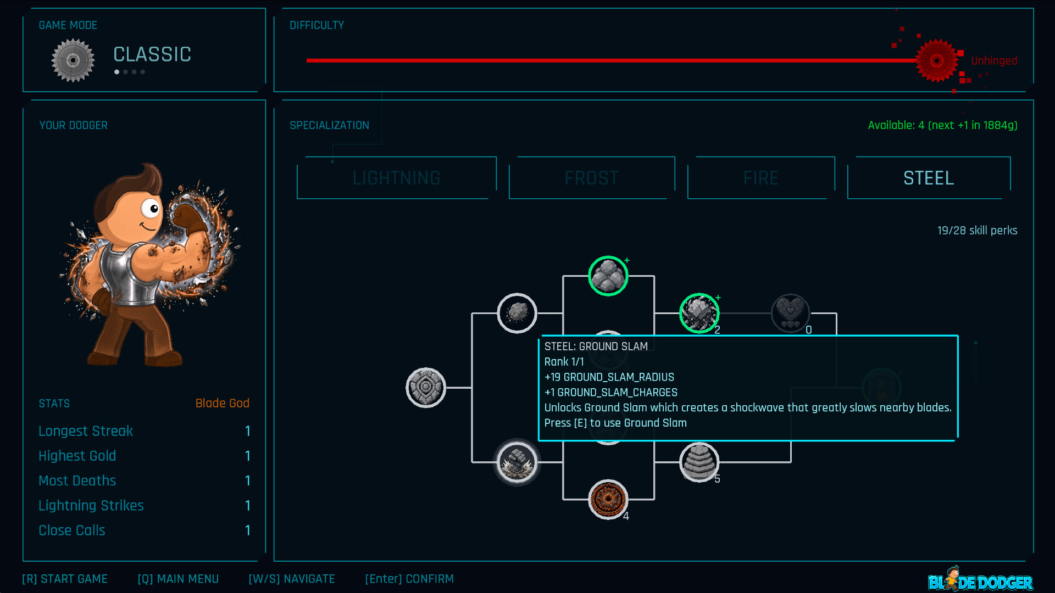Click the single rock skill perk node

pos(517,313)
